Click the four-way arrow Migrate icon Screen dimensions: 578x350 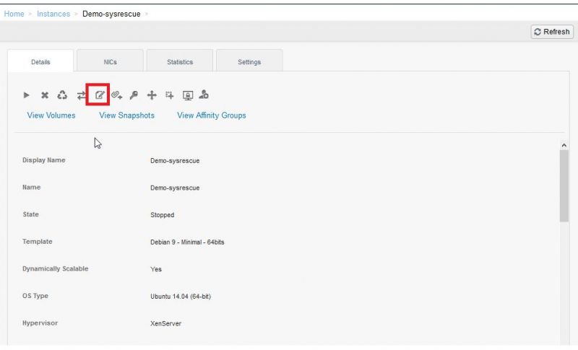tap(152, 95)
